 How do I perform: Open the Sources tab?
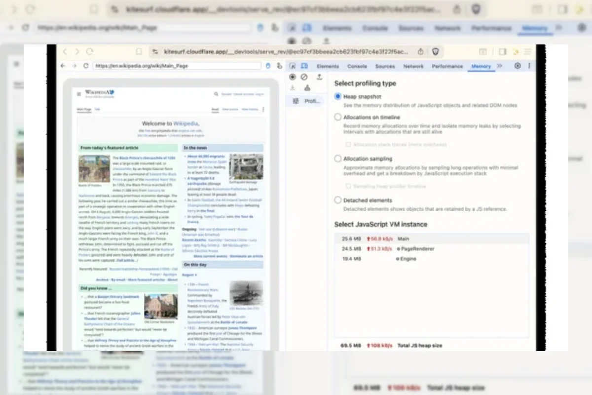pos(385,66)
